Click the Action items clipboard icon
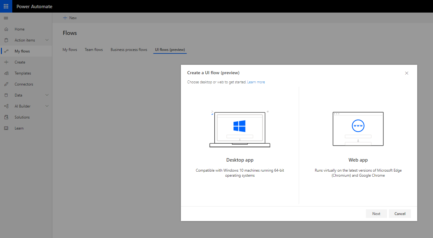 (6, 40)
